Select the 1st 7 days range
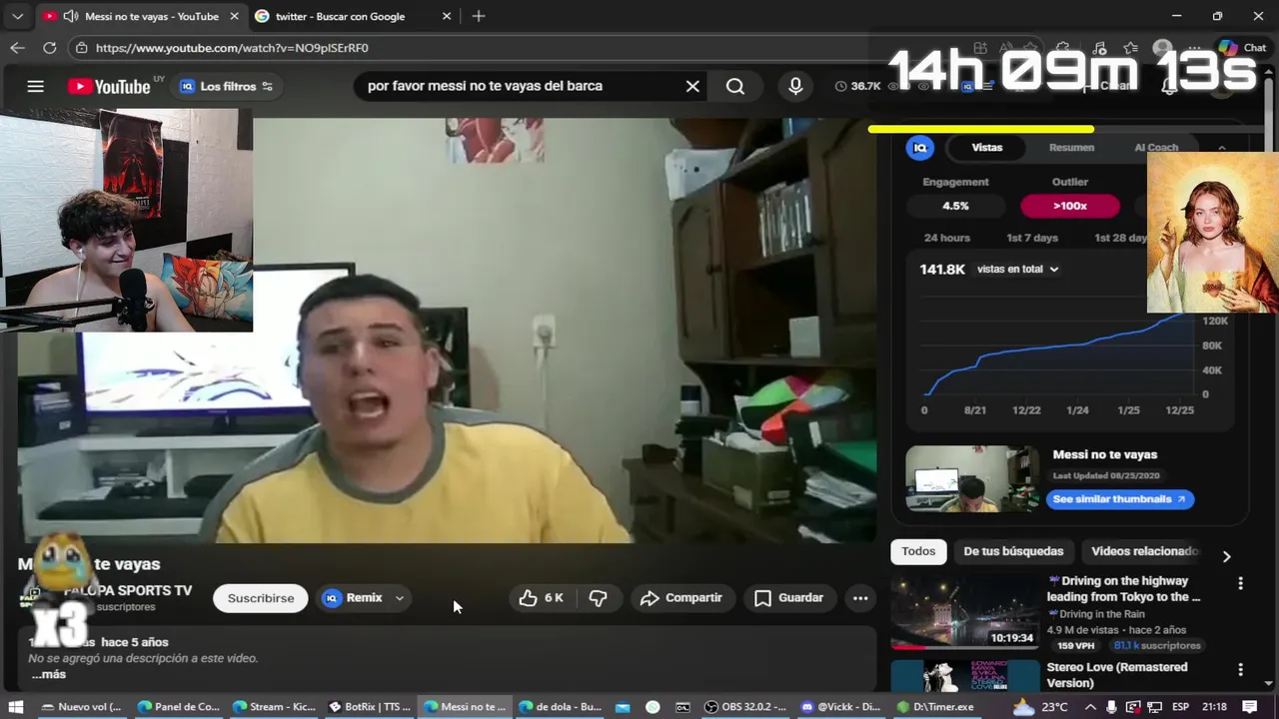This screenshot has width=1279, height=719. [x=1032, y=238]
